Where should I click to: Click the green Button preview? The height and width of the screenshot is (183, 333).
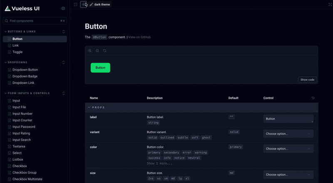[x=100, y=68]
